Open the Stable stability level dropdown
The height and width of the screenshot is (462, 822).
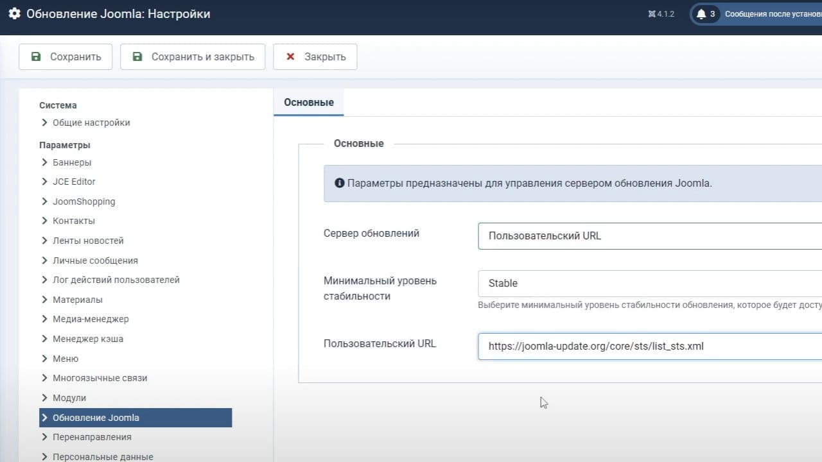click(x=650, y=283)
